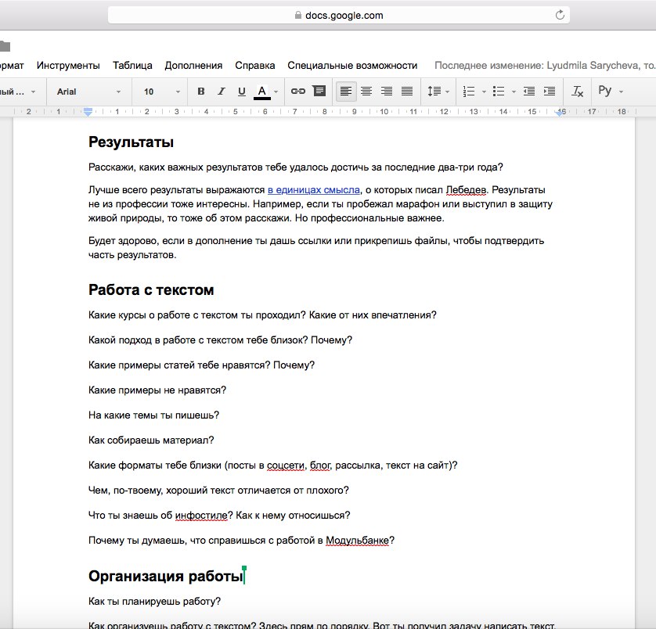The height and width of the screenshot is (629, 656).
Task: Follow the 'в единицах смысла' hyperlink
Action: (x=314, y=190)
